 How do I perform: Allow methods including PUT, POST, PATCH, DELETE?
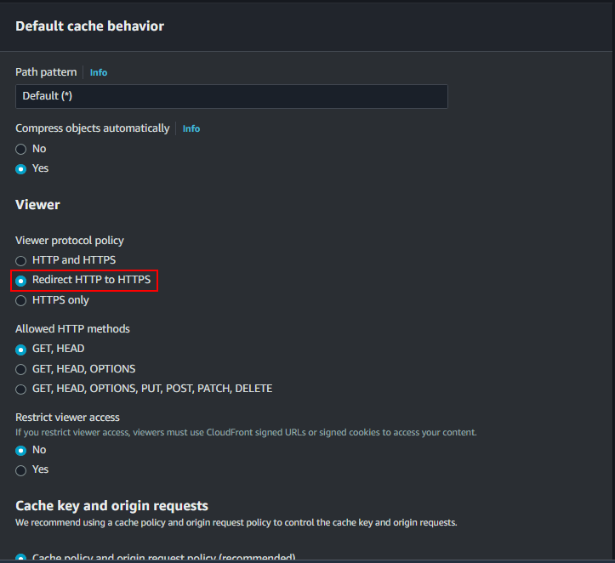click(21, 389)
